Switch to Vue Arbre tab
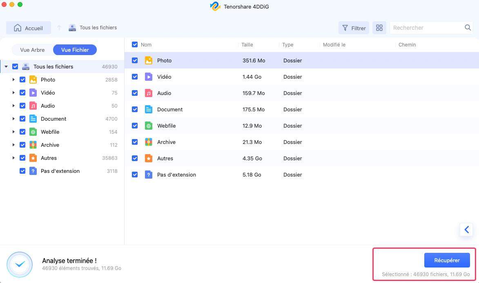 (32, 50)
